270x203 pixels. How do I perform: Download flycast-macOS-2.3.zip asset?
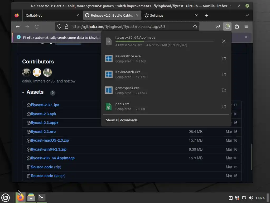[x=50, y=140]
